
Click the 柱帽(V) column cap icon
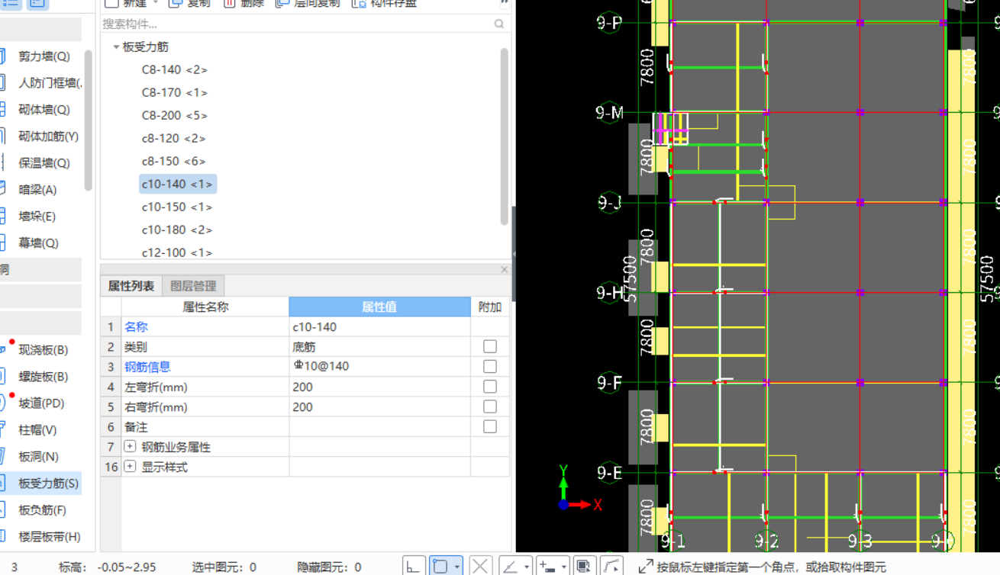[x=2, y=430]
